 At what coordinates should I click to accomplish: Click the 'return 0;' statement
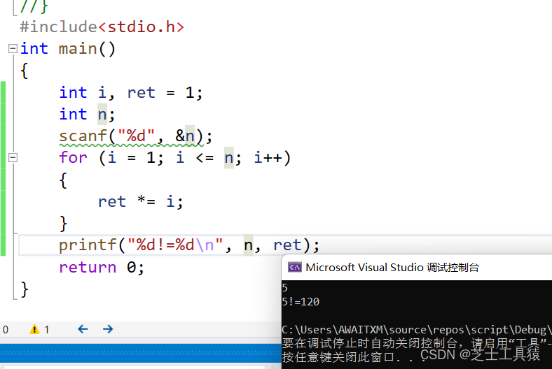point(102,268)
